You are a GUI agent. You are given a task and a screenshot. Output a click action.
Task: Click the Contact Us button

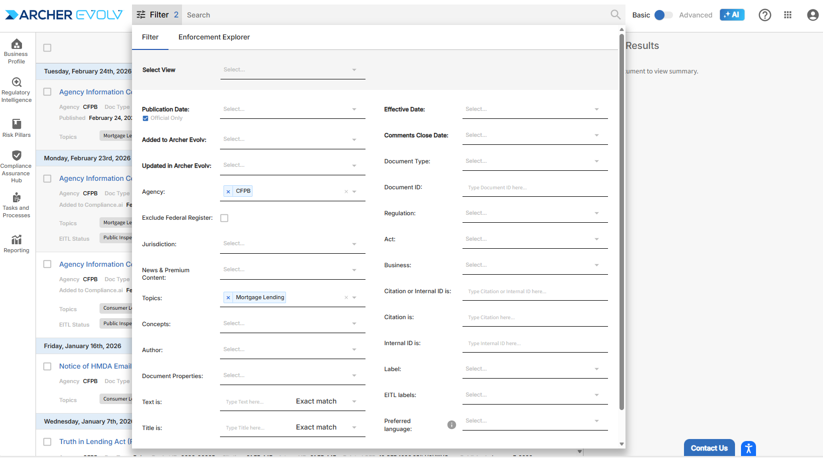[x=709, y=448]
